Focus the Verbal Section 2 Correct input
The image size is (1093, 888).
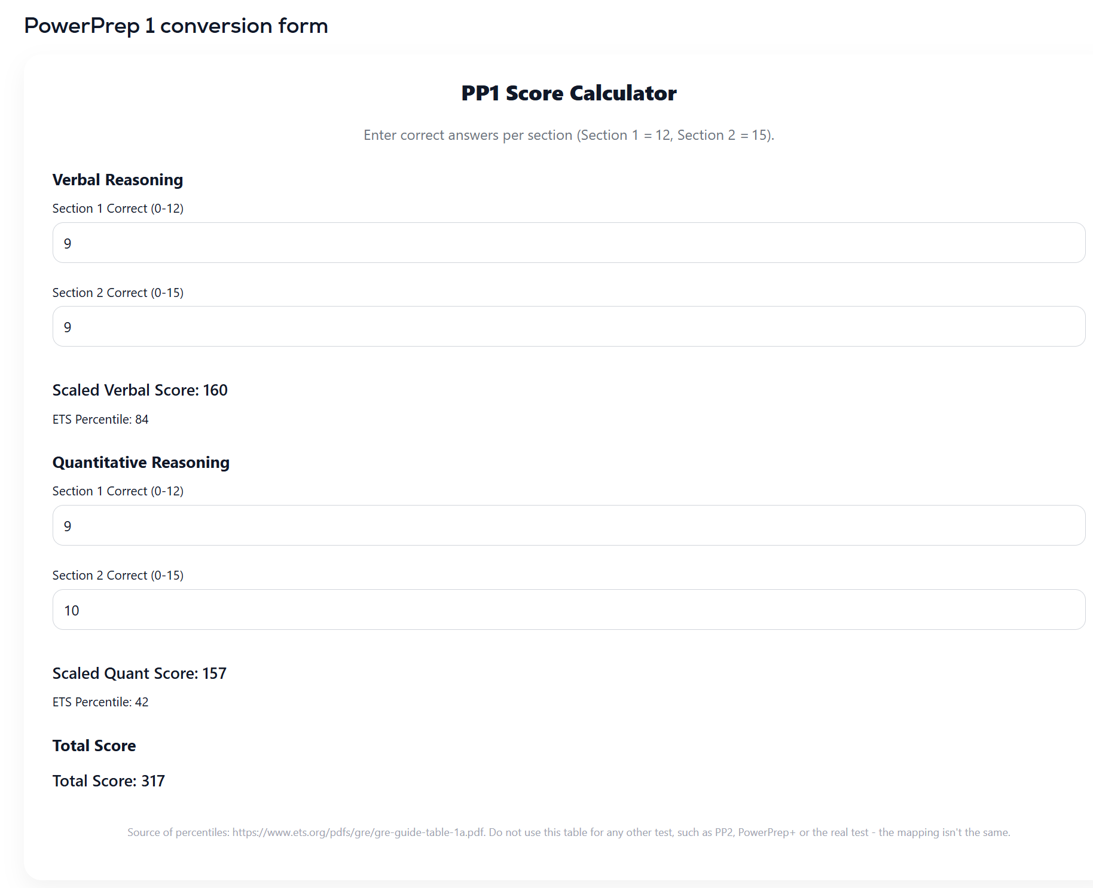click(568, 326)
